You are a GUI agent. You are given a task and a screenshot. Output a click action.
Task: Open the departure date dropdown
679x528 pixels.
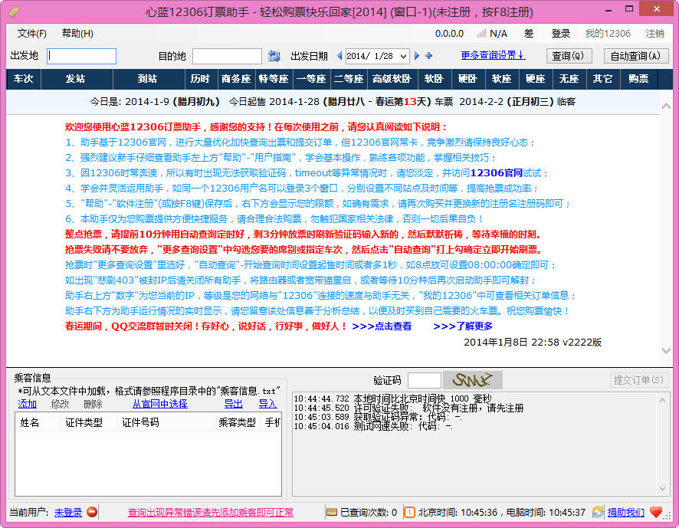404,56
